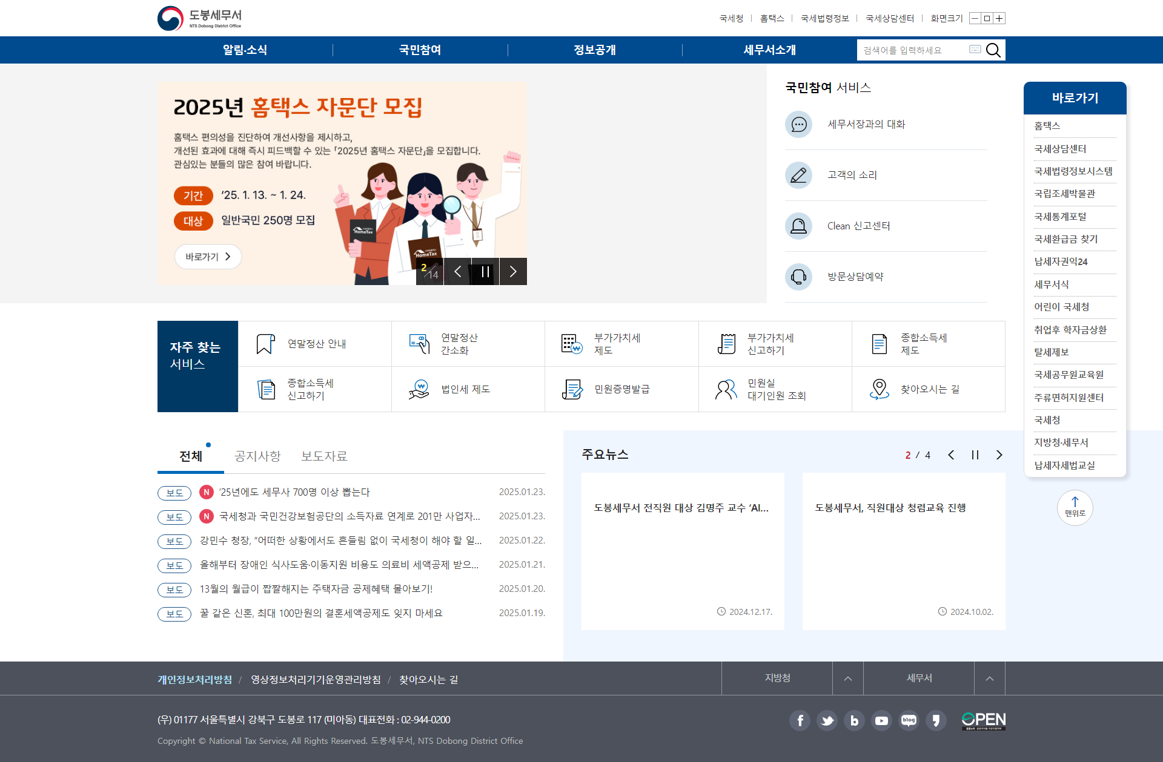Click the 바로가기 button on banner
Image resolution: width=1163 pixels, height=762 pixels.
pos(208,257)
